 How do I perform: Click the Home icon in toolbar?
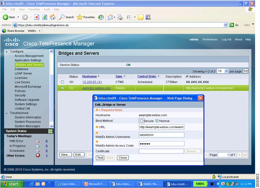click(53, 17)
